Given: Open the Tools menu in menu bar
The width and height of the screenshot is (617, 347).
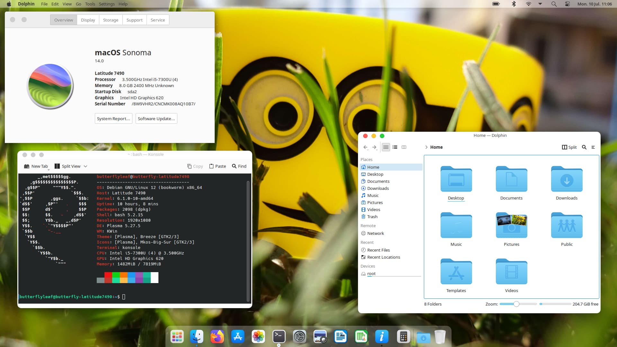Looking at the screenshot, I should (90, 4).
